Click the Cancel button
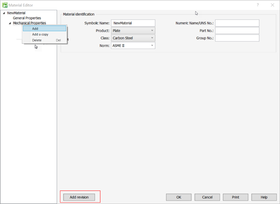 [207, 197]
